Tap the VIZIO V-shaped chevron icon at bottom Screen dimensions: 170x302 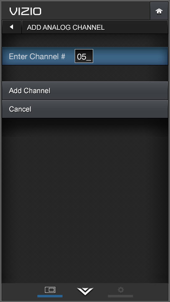[85, 291]
